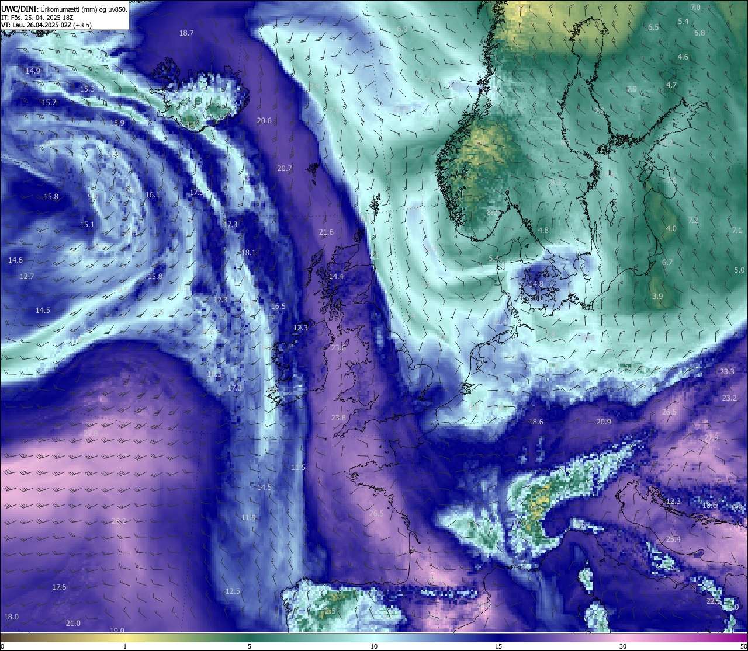Click the 17.6 map value
The image size is (748, 651).
59,587
